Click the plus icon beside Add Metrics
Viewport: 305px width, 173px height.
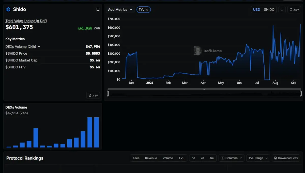131,10
